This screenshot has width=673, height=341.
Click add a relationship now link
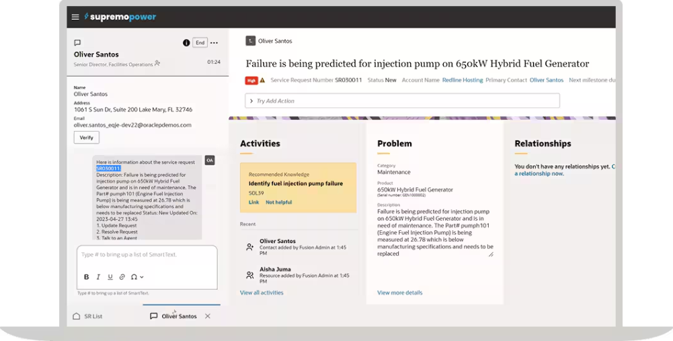pos(539,173)
